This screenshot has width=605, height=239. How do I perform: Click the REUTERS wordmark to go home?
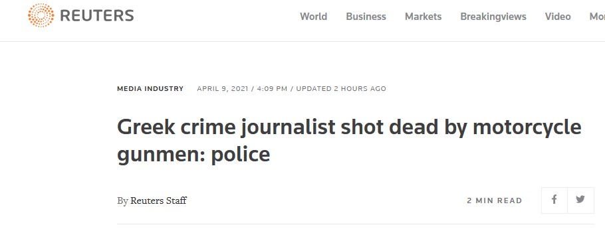(97, 16)
